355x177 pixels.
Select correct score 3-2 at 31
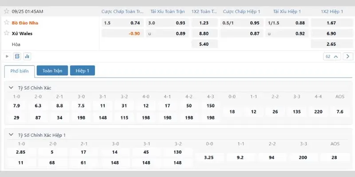124,106
